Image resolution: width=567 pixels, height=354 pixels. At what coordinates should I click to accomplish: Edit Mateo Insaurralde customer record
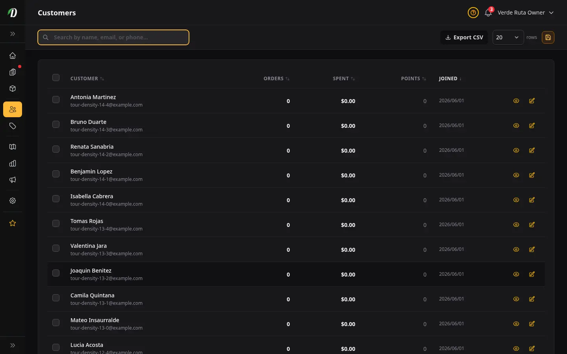pos(532,324)
